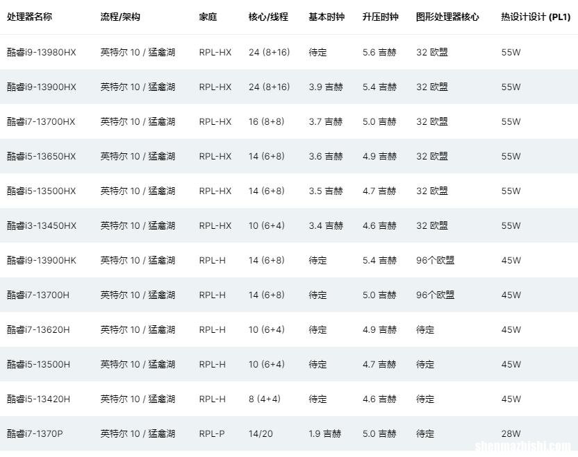Click 3.9 吉赫 base clock value
The height and width of the screenshot is (457, 578).
(326, 87)
